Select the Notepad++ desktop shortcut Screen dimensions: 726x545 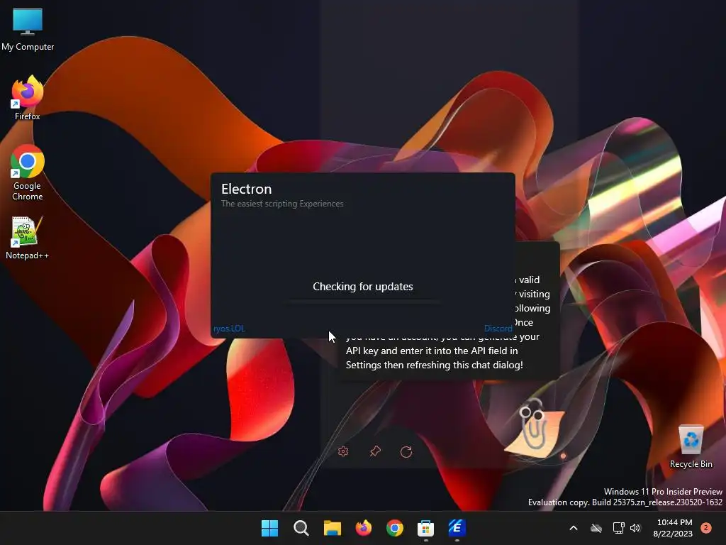click(27, 238)
